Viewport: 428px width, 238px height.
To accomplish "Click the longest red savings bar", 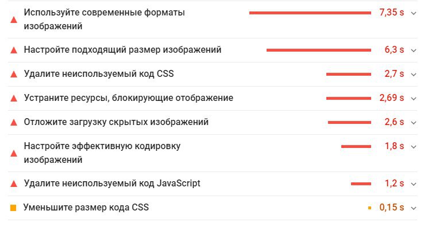I will click(310, 13).
